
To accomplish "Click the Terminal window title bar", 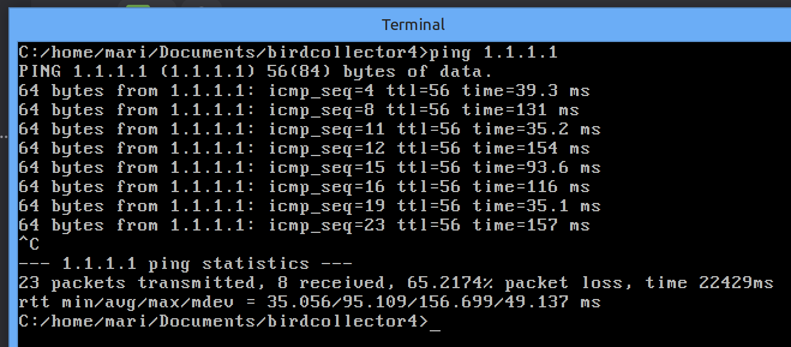I will pyautogui.click(x=413, y=25).
